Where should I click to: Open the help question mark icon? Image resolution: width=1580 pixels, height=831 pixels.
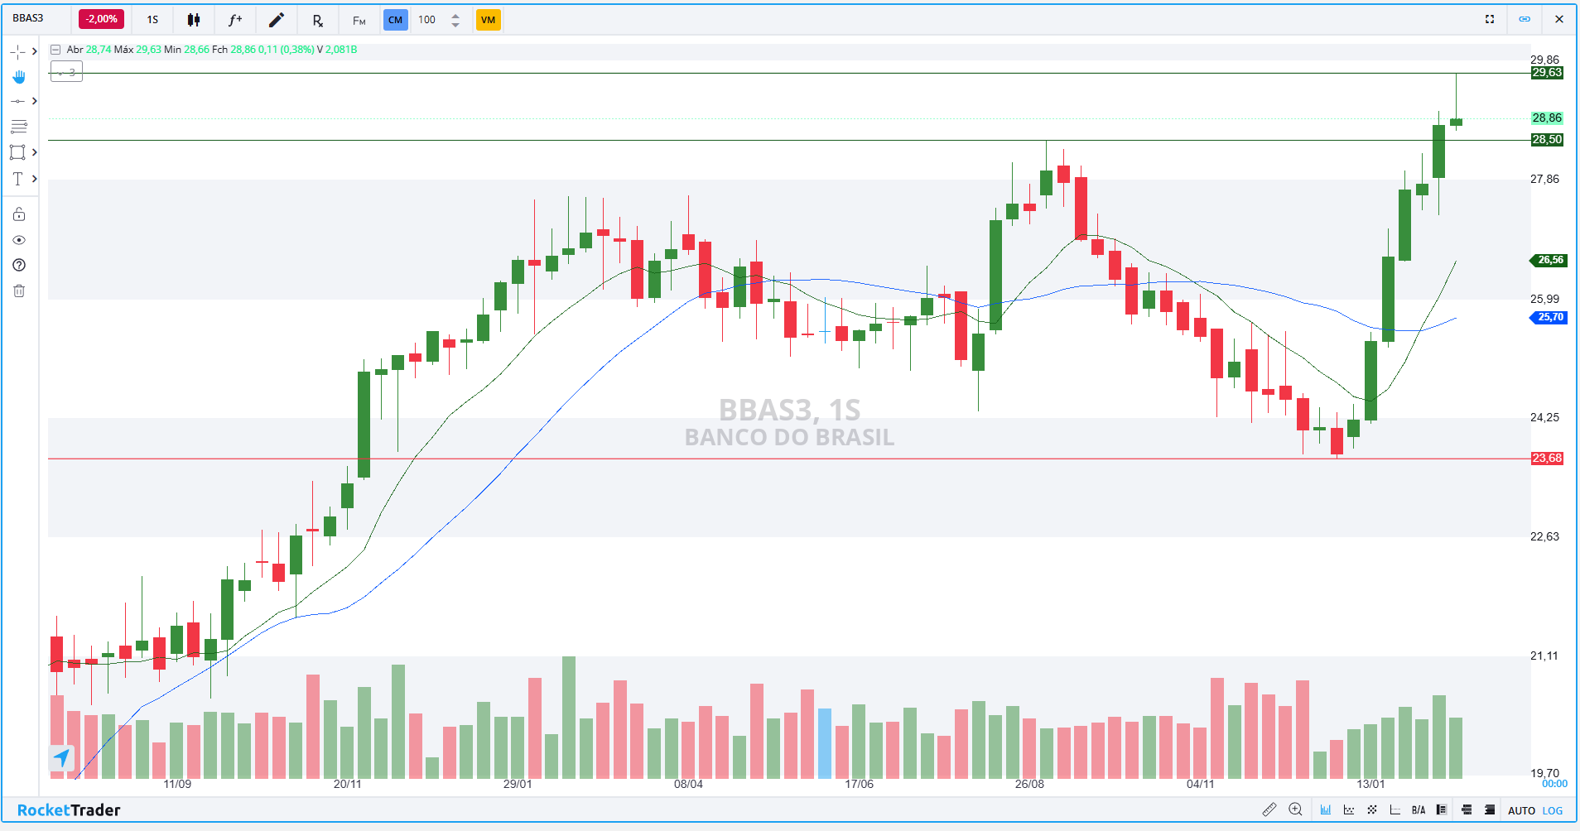point(18,265)
